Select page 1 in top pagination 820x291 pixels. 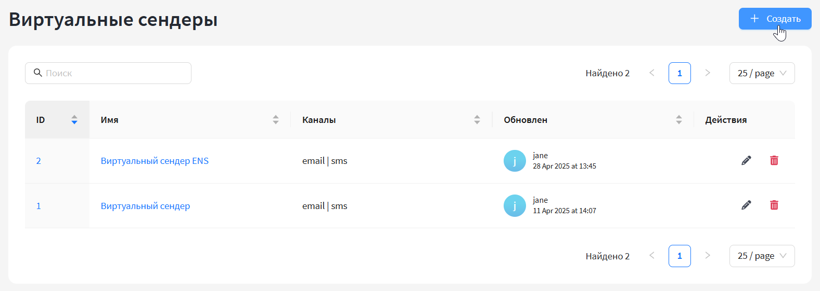tap(680, 73)
